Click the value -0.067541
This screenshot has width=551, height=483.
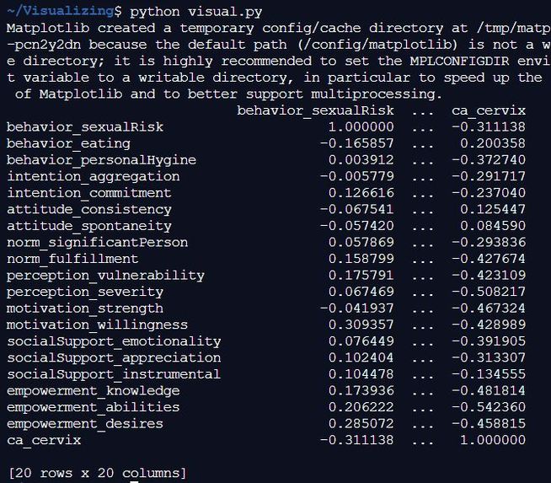coord(356,210)
